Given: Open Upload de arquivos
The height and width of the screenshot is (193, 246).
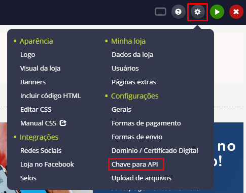Looking at the screenshot, I should 142,178.
